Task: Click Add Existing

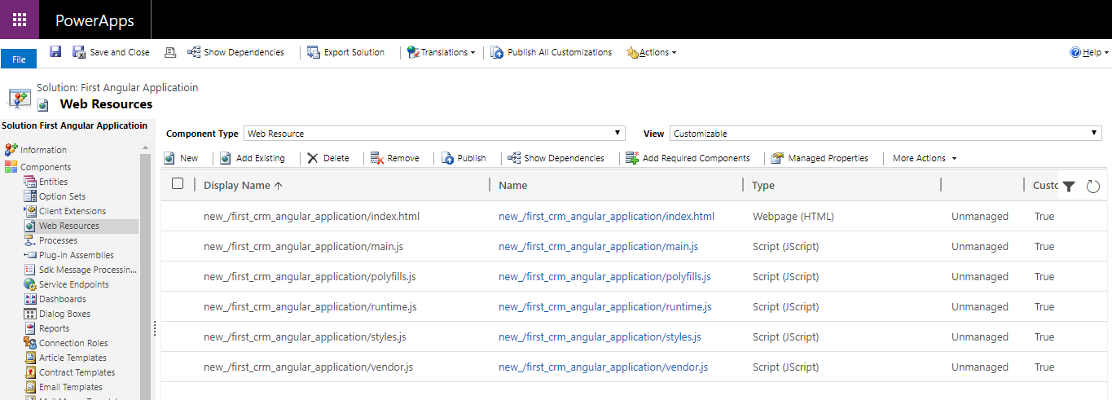Action: (x=253, y=158)
